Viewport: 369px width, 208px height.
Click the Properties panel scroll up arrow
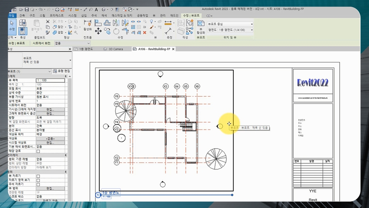70,76
